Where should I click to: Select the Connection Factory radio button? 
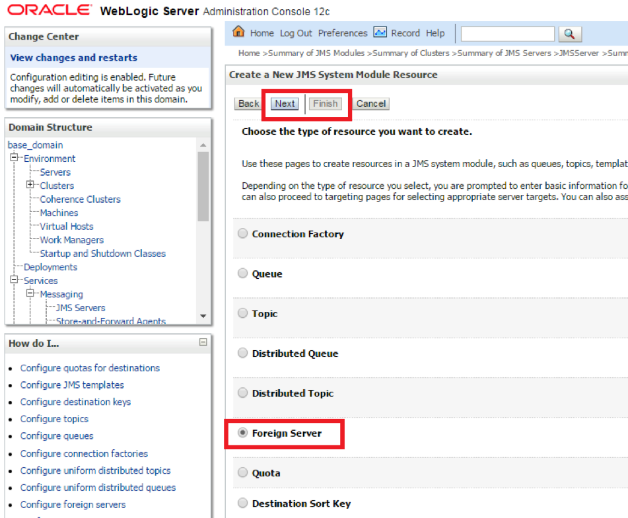pyautogui.click(x=243, y=234)
